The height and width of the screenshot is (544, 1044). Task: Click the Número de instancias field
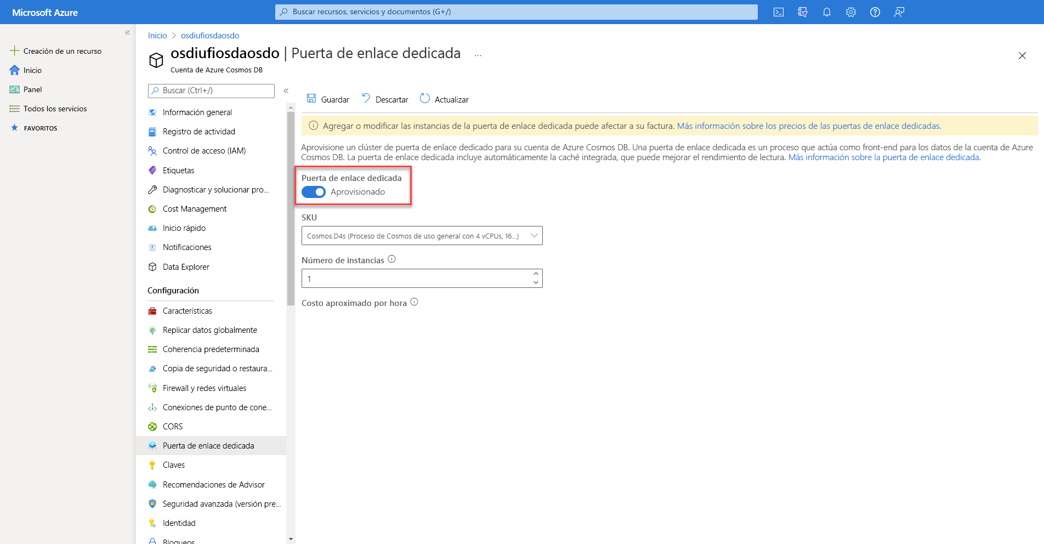[x=422, y=278]
